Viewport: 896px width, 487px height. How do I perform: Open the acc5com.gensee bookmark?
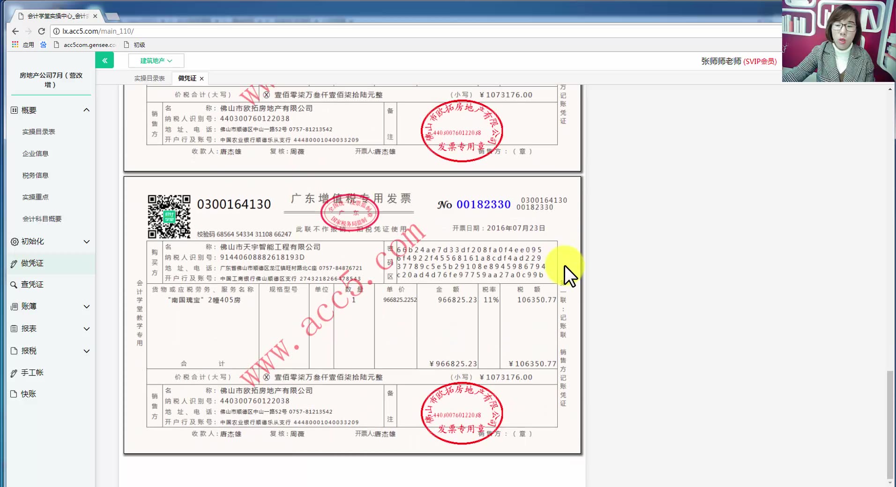[85, 45]
